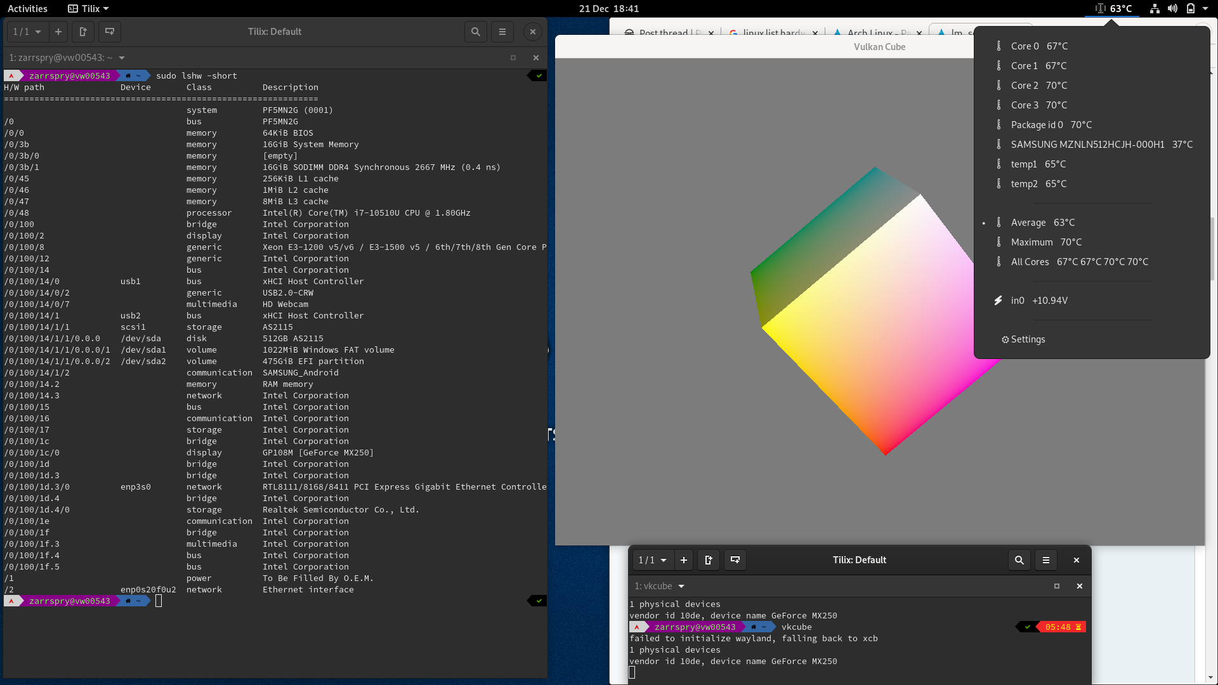Choose All Cores as displayed sensor

[1091, 262]
